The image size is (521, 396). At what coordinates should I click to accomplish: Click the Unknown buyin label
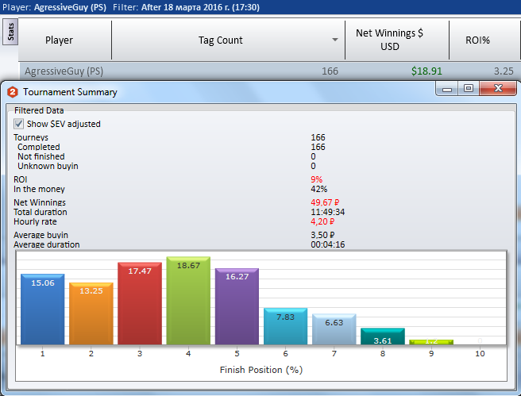(48, 166)
